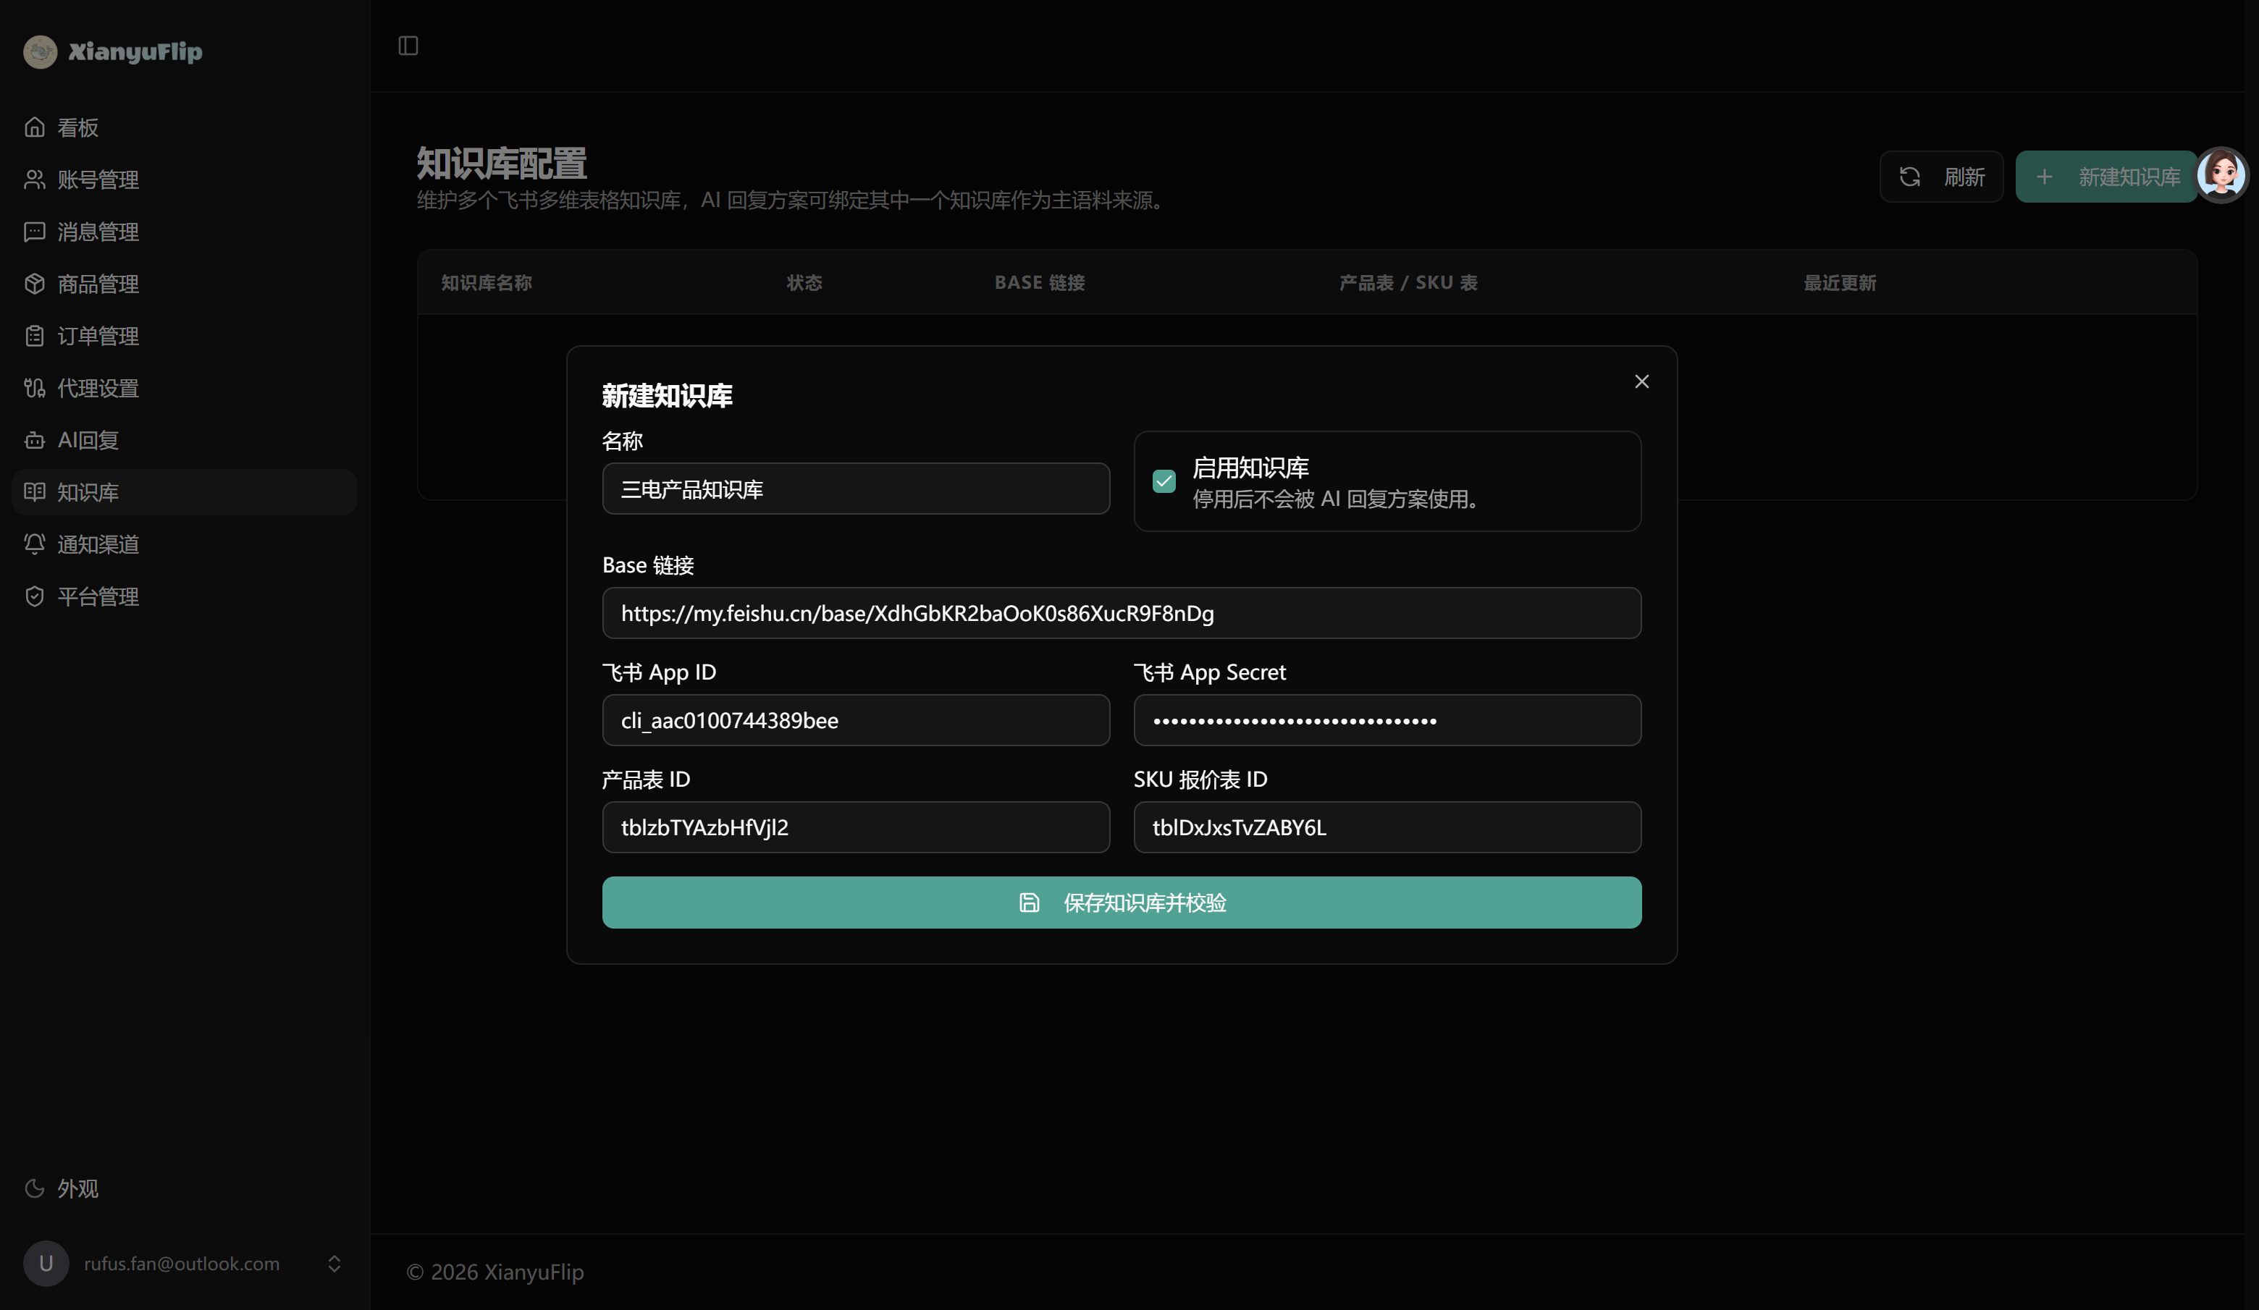Click the © 2026 XianyuFlip footer text
This screenshot has width=2259, height=1310.
(495, 1272)
